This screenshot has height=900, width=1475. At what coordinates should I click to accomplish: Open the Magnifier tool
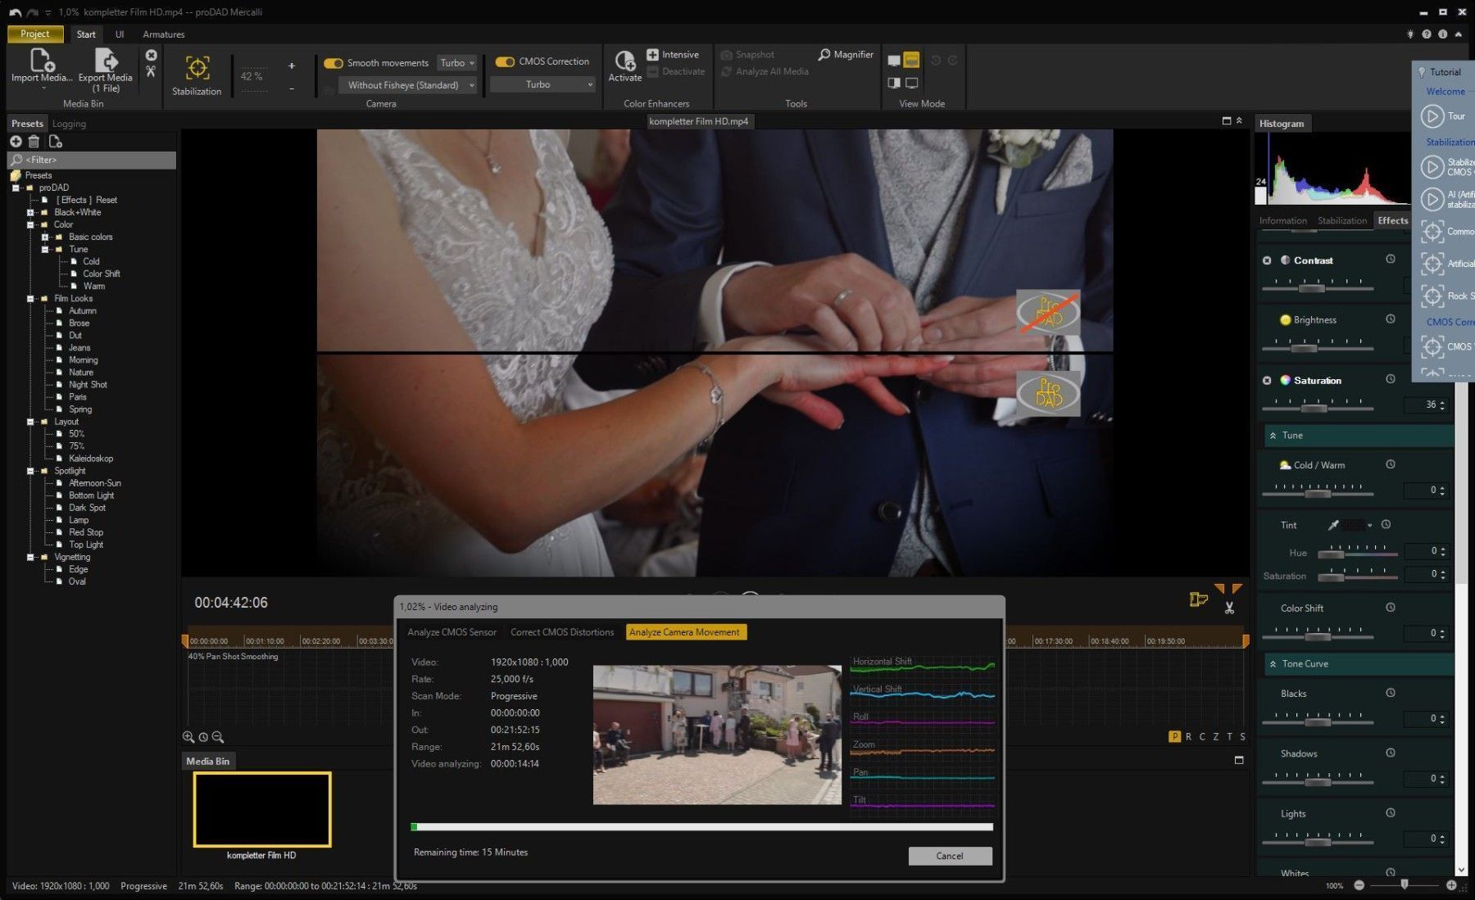coord(846,55)
